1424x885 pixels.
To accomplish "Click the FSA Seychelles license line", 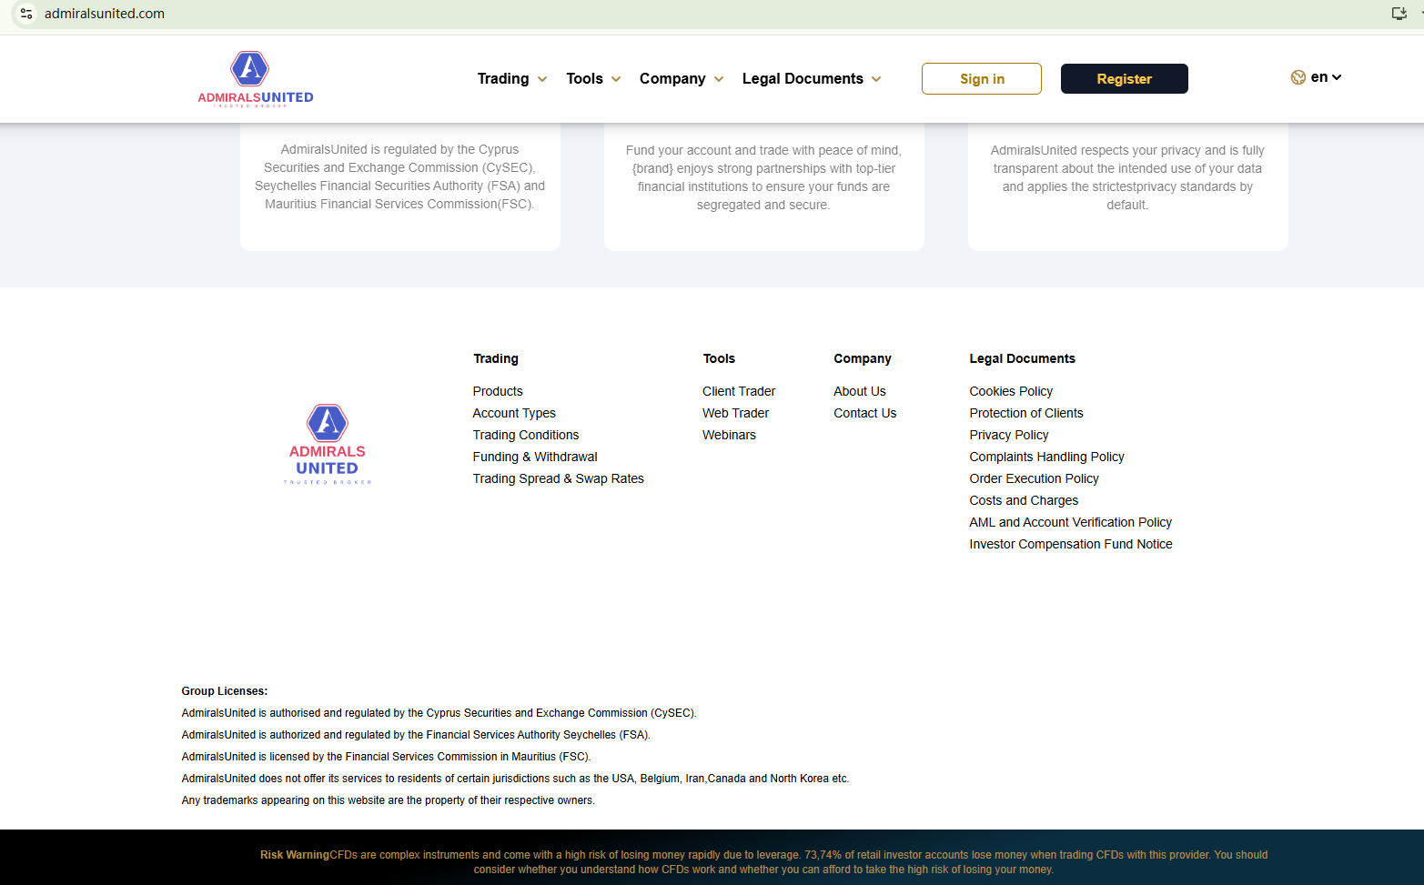I will point(416,735).
